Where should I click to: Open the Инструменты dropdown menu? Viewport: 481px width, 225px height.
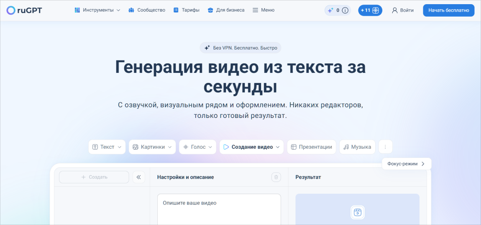97,10
